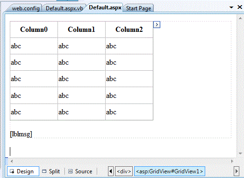The image size is (244, 178).
Task: Switch to Split view
Action: coord(51,171)
